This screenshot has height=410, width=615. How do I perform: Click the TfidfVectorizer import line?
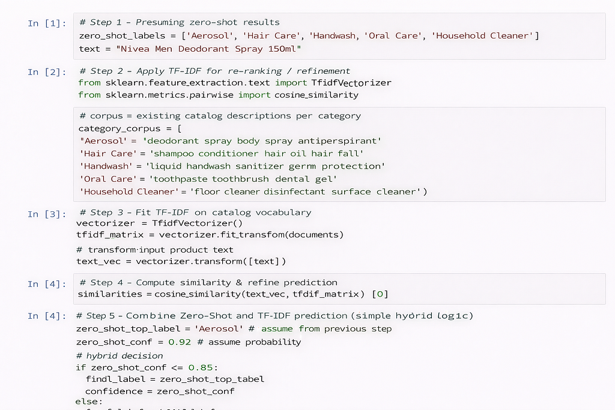pyautogui.click(x=235, y=83)
